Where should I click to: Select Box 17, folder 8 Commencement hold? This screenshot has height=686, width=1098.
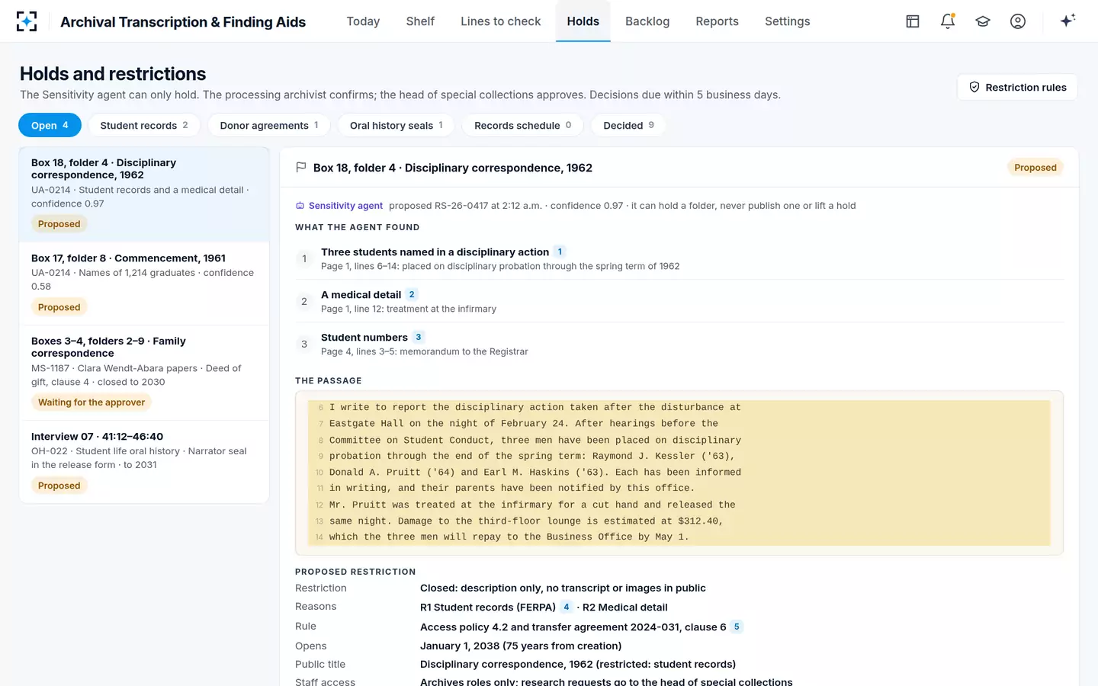[144, 284]
